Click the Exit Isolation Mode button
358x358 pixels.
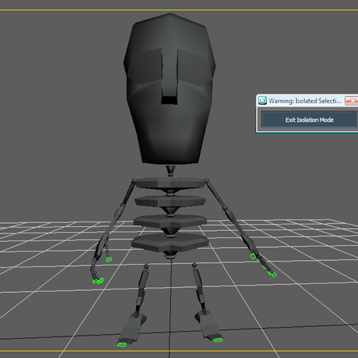[x=309, y=119]
